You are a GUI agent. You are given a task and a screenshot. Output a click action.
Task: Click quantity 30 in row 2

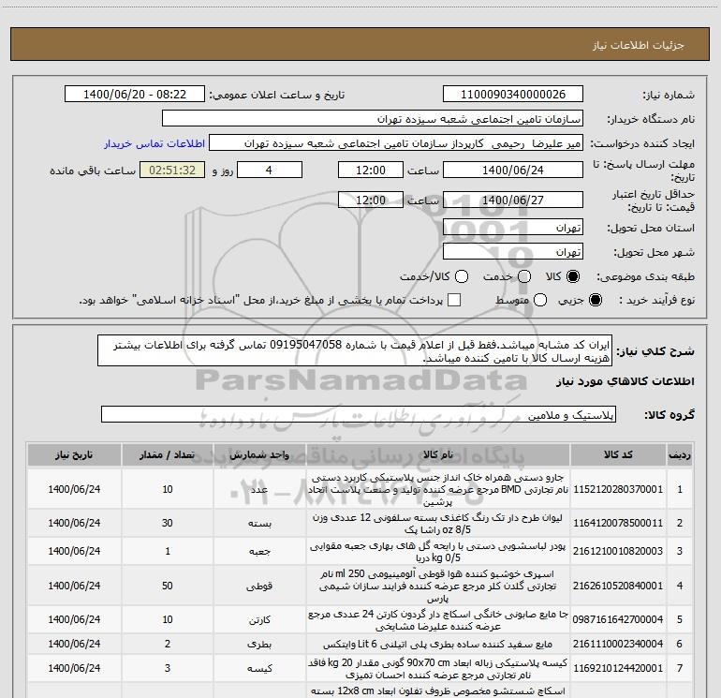168,523
